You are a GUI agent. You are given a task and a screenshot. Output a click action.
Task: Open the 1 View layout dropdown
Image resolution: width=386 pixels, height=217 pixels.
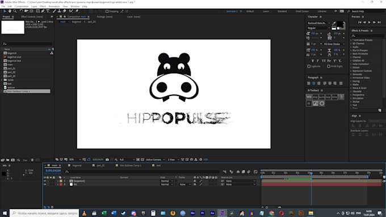coord(173,160)
